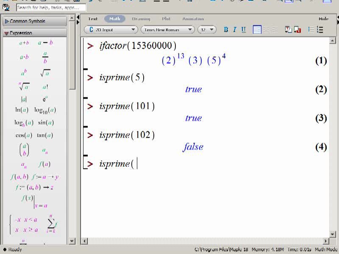This screenshot has height=254, width=339.
Task: Switch to the Math mode tab
Action: coord(115,19)
